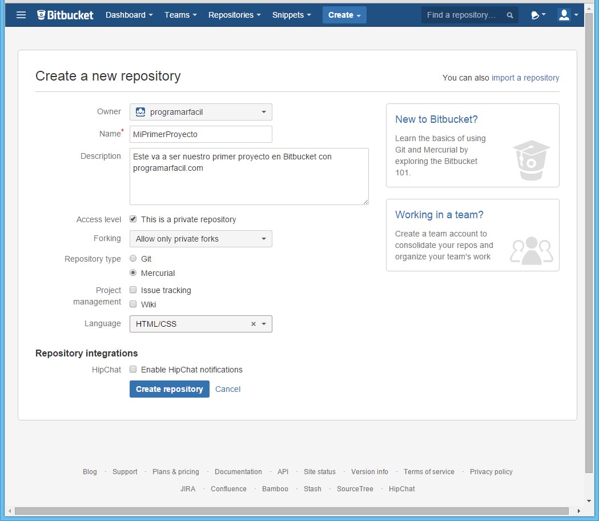599x521 pixels.
Task: Follow the import a repository link
Action: tap(525, 78)
